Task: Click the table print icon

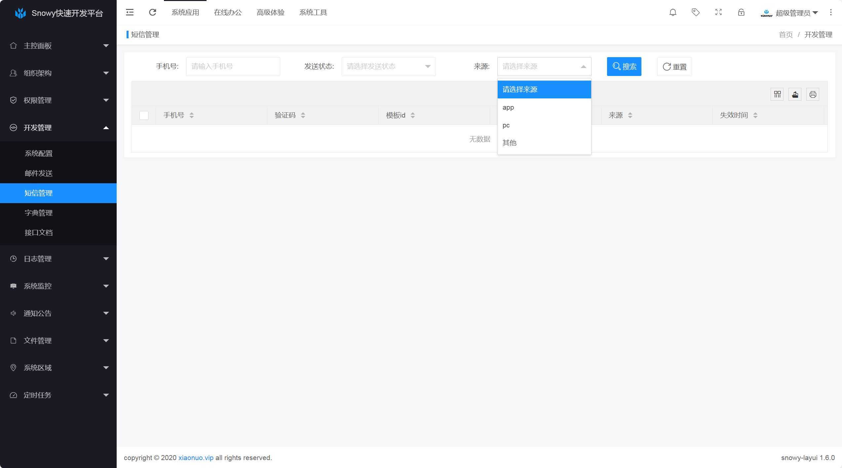Action: click(x=813, y=95)
